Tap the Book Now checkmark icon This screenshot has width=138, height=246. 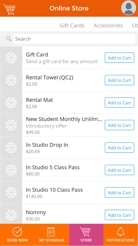click(x=17, y=232)
